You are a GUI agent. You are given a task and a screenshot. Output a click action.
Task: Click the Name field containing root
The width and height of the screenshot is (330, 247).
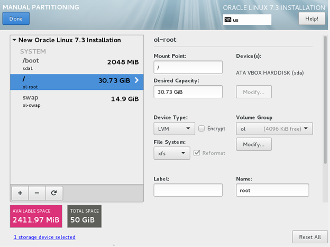[x=272, y=190]
